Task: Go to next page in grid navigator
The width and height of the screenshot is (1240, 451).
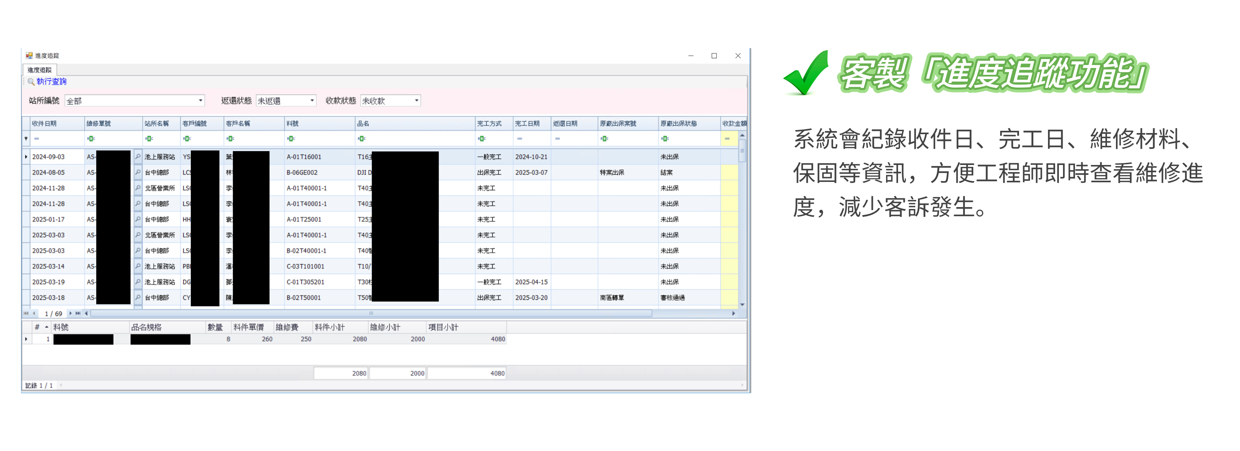Action: tap(70, 313)
